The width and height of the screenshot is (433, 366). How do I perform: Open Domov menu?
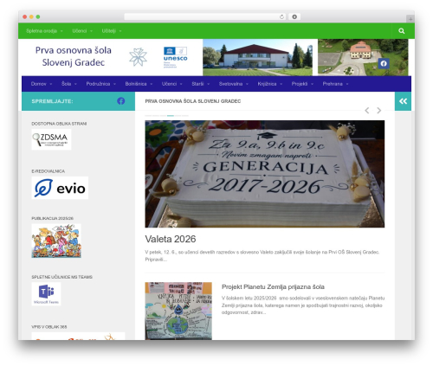[42, 84]
